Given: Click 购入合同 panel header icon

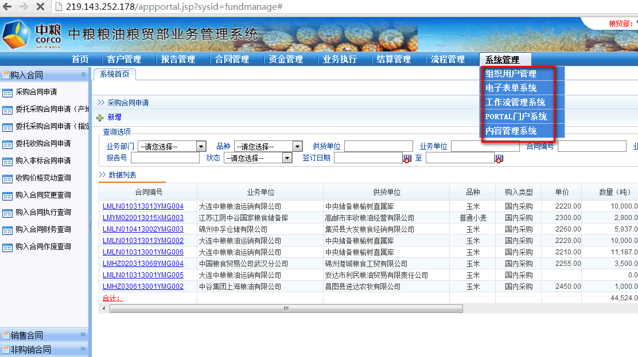Looking at the screenshot, I should point(6,75).
